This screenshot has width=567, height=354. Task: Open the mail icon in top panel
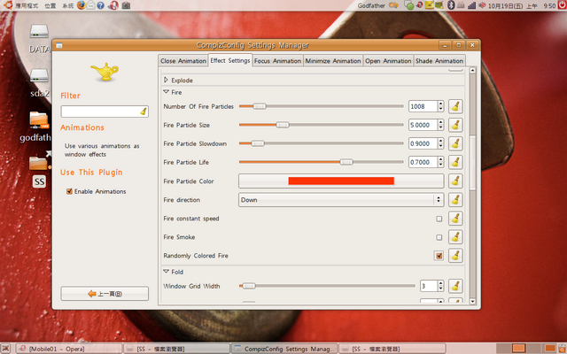click(x=90, y=5)
